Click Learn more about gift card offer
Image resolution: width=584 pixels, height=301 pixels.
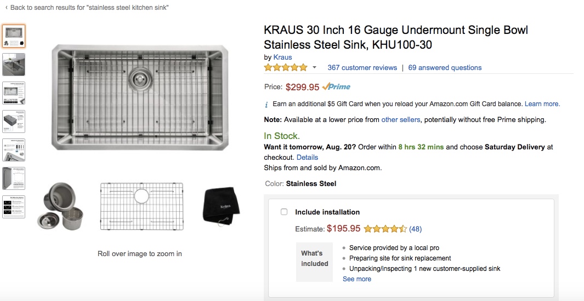[542, 104]
